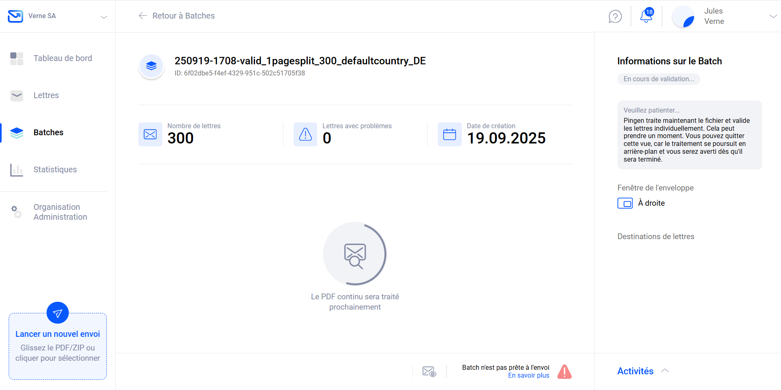Click the letters with problems warning icon
Image resolution: width=781 pixels, height=390 pixels.
[305, 134]
